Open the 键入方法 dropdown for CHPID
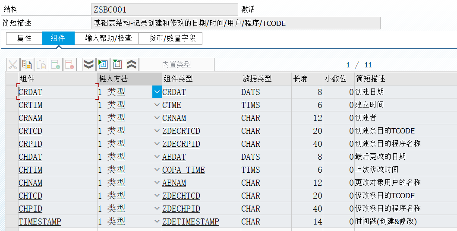The height and width of the screenshot is (231, 457). pos(157,209)
